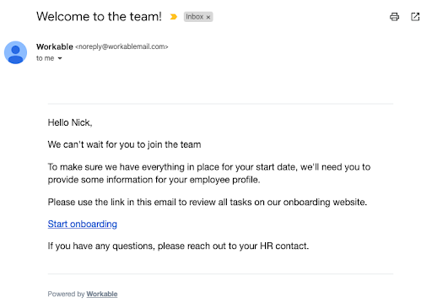
Task: Click the line about your HR contact
Action: (178, 246)
